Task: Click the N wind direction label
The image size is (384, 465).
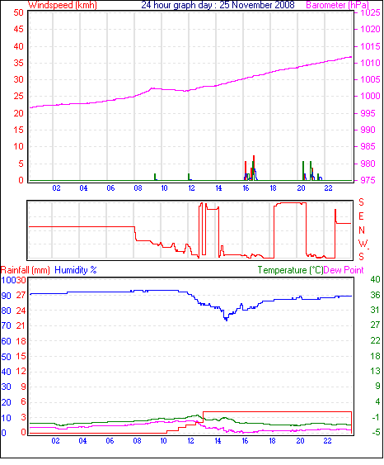Action: click(362, 230)
